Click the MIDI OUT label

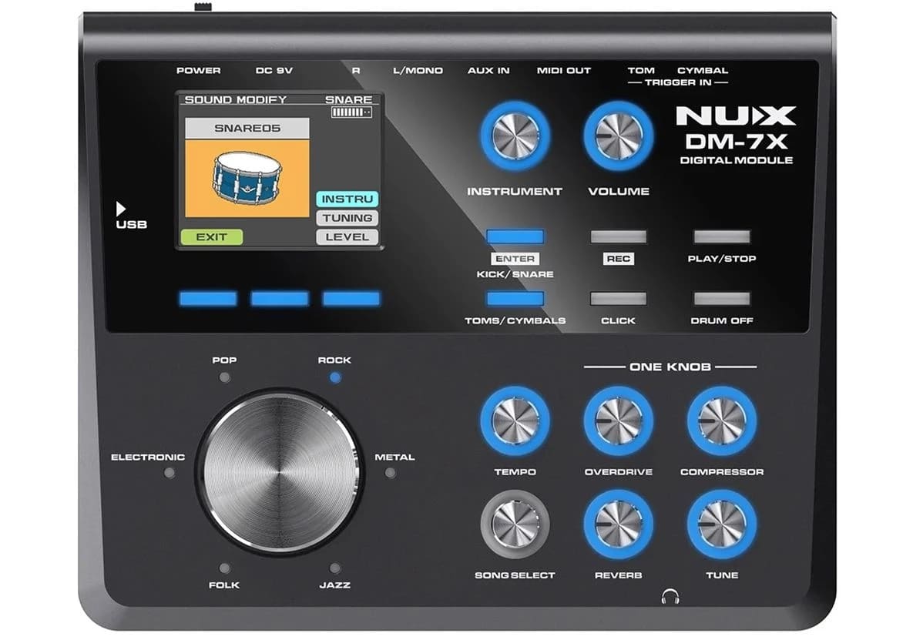click(564, 70)
